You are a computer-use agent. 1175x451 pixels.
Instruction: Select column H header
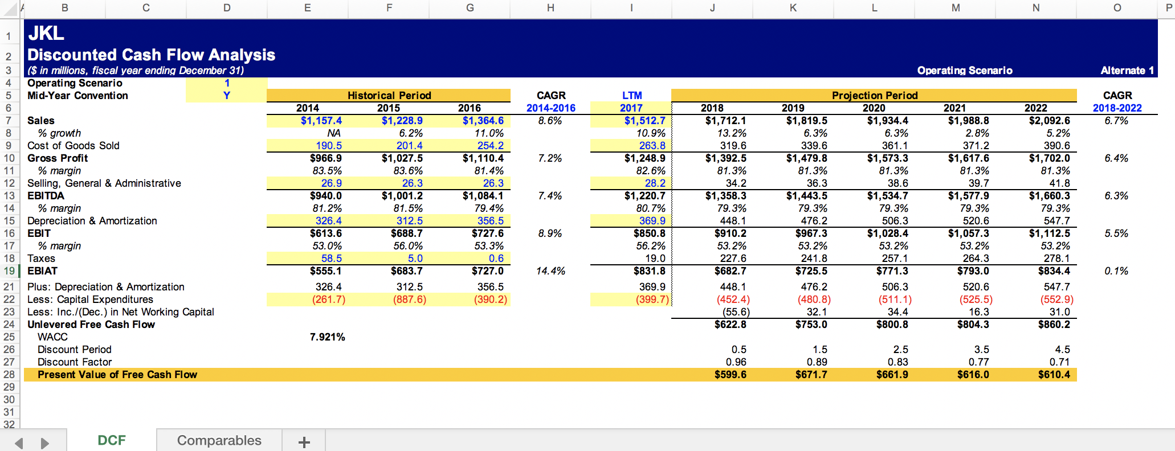click(x=550, y=8)
